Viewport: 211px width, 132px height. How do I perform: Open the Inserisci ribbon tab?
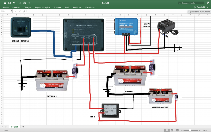click(16, 7)
